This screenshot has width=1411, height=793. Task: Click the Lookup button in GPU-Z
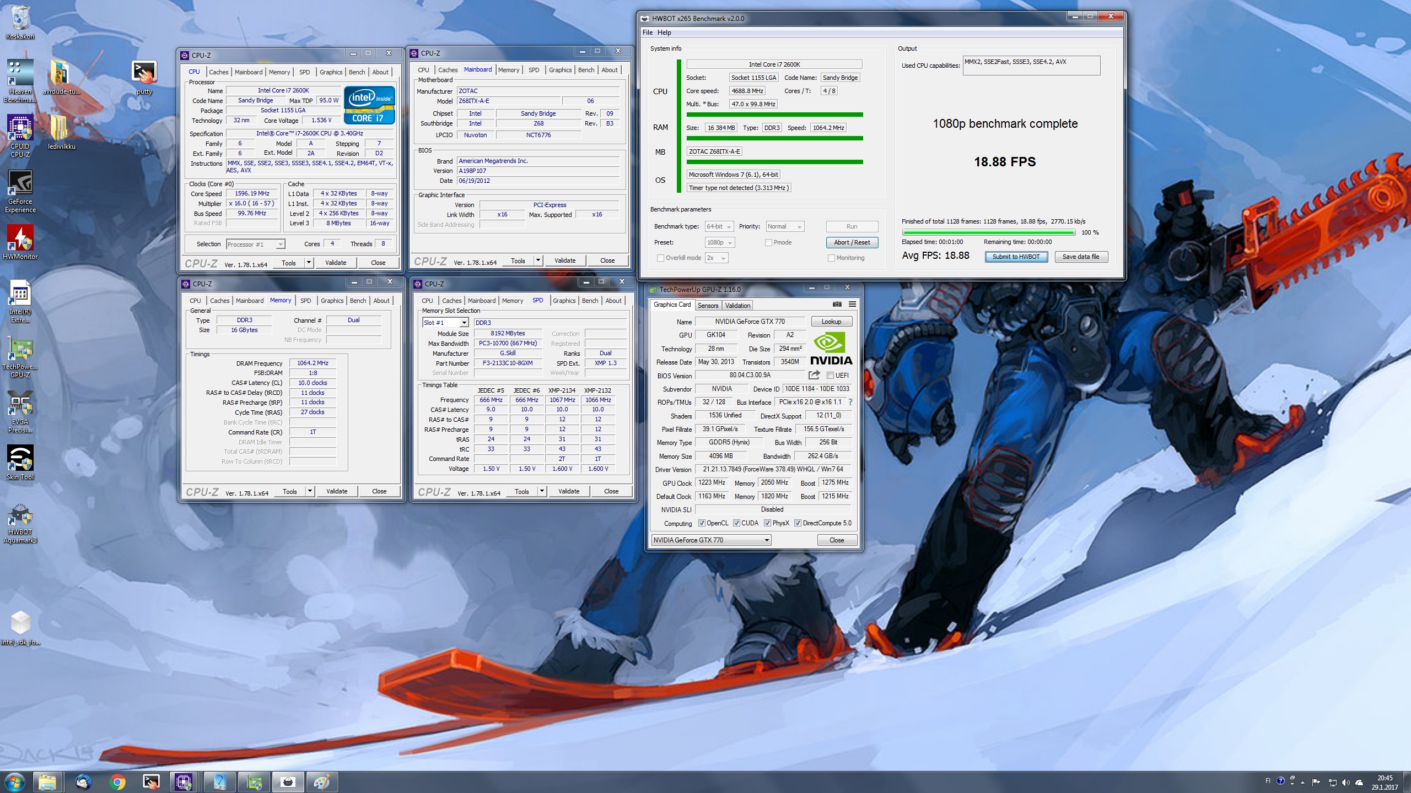coord(831,322)
